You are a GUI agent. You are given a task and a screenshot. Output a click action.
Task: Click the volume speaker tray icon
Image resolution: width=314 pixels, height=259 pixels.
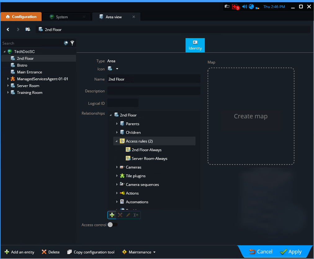pos(244,7)
